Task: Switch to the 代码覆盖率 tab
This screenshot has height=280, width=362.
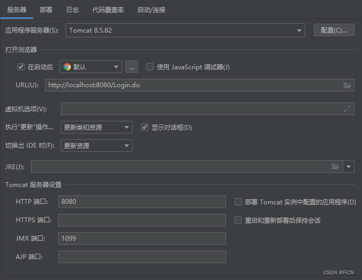Action: pyautogui.click(x=108, y=9)
